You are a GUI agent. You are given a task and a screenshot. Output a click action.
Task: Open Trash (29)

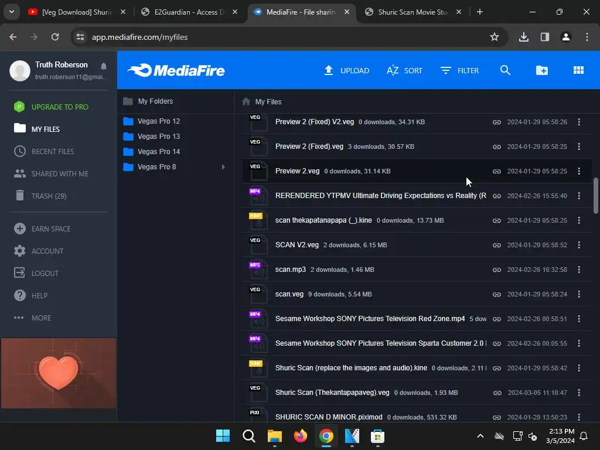click(40, 196)
